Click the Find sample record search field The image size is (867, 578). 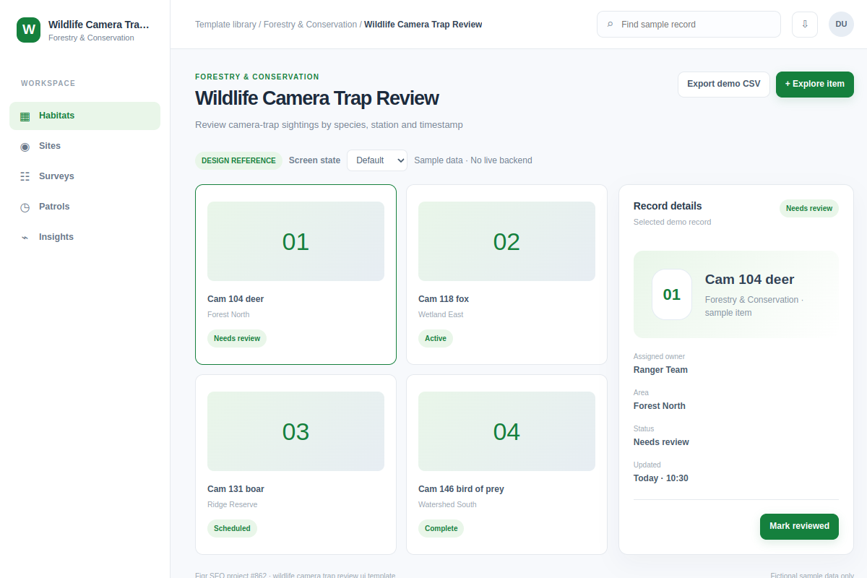[689, 24]
